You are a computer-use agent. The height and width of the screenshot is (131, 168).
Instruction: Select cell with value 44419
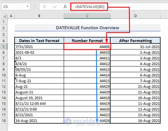click(x=87, y=103)
